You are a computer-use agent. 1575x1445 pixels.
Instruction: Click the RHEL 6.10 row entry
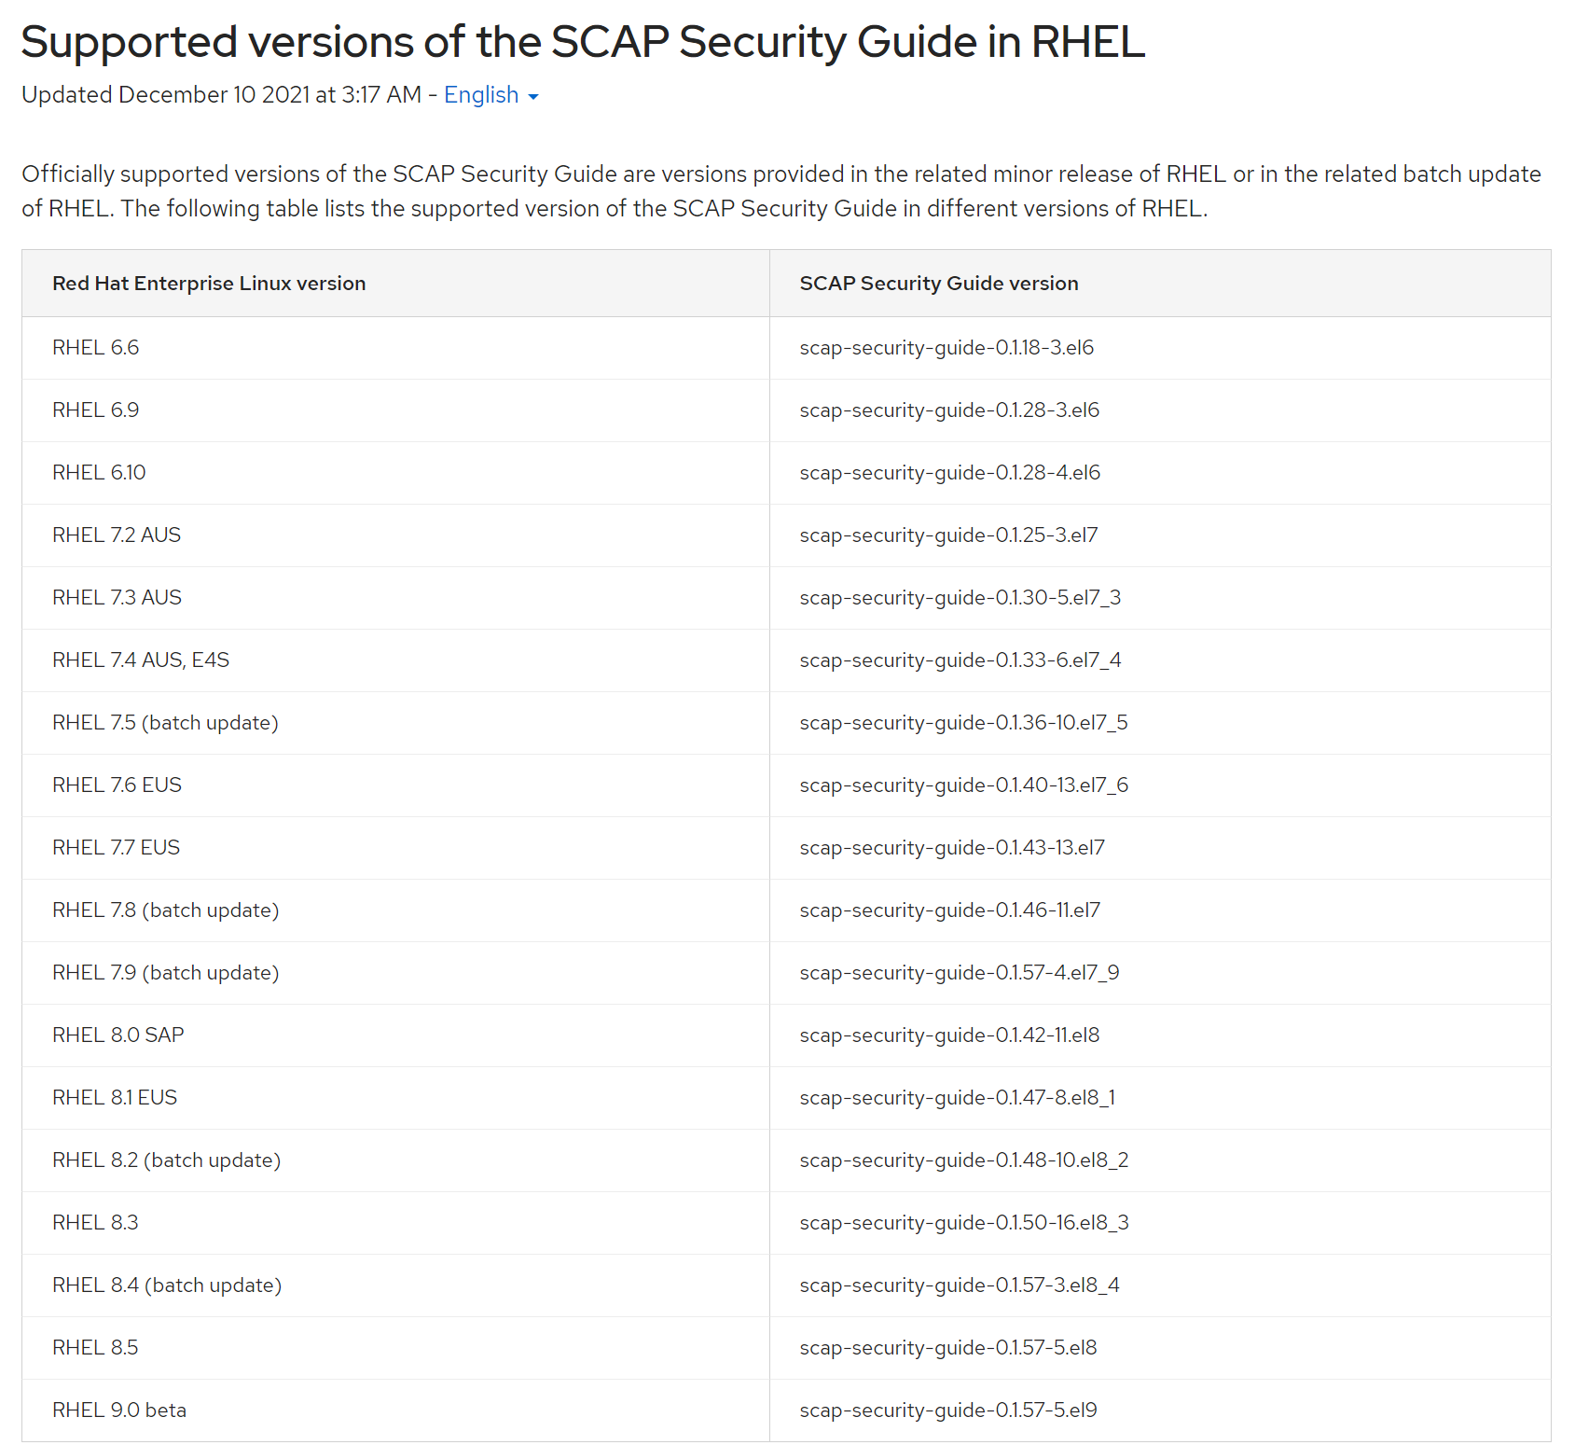[x=99, y=472]
